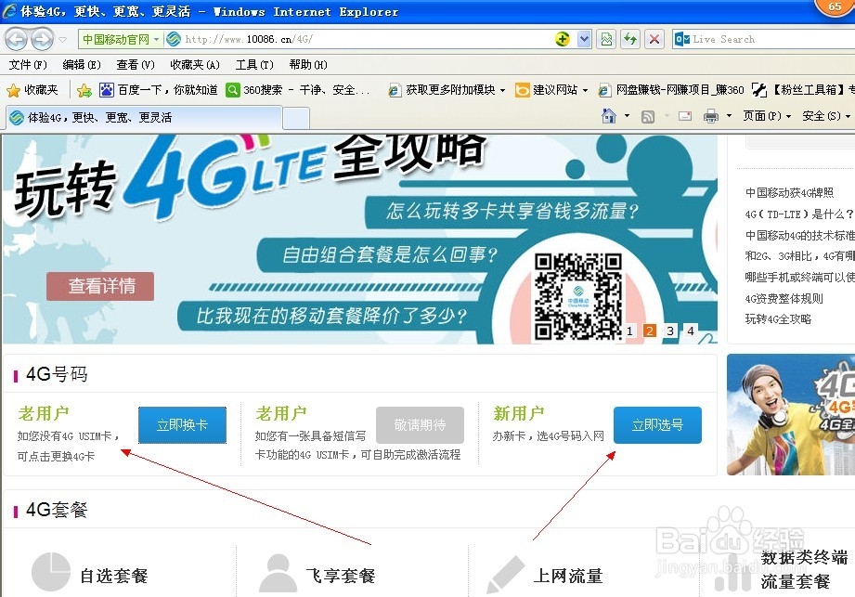Viewport: 855px width, 597px height.
Task: Click the Print icon
Action: [710, 116]
